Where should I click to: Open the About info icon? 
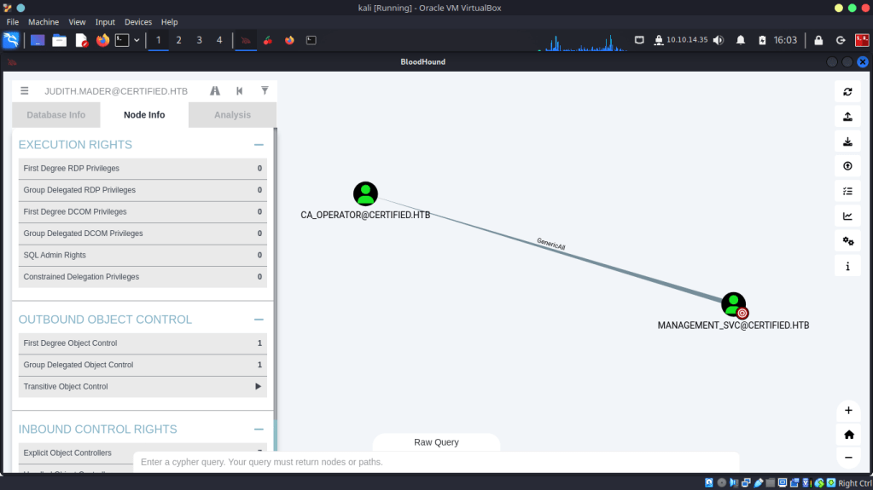point(847,267)
